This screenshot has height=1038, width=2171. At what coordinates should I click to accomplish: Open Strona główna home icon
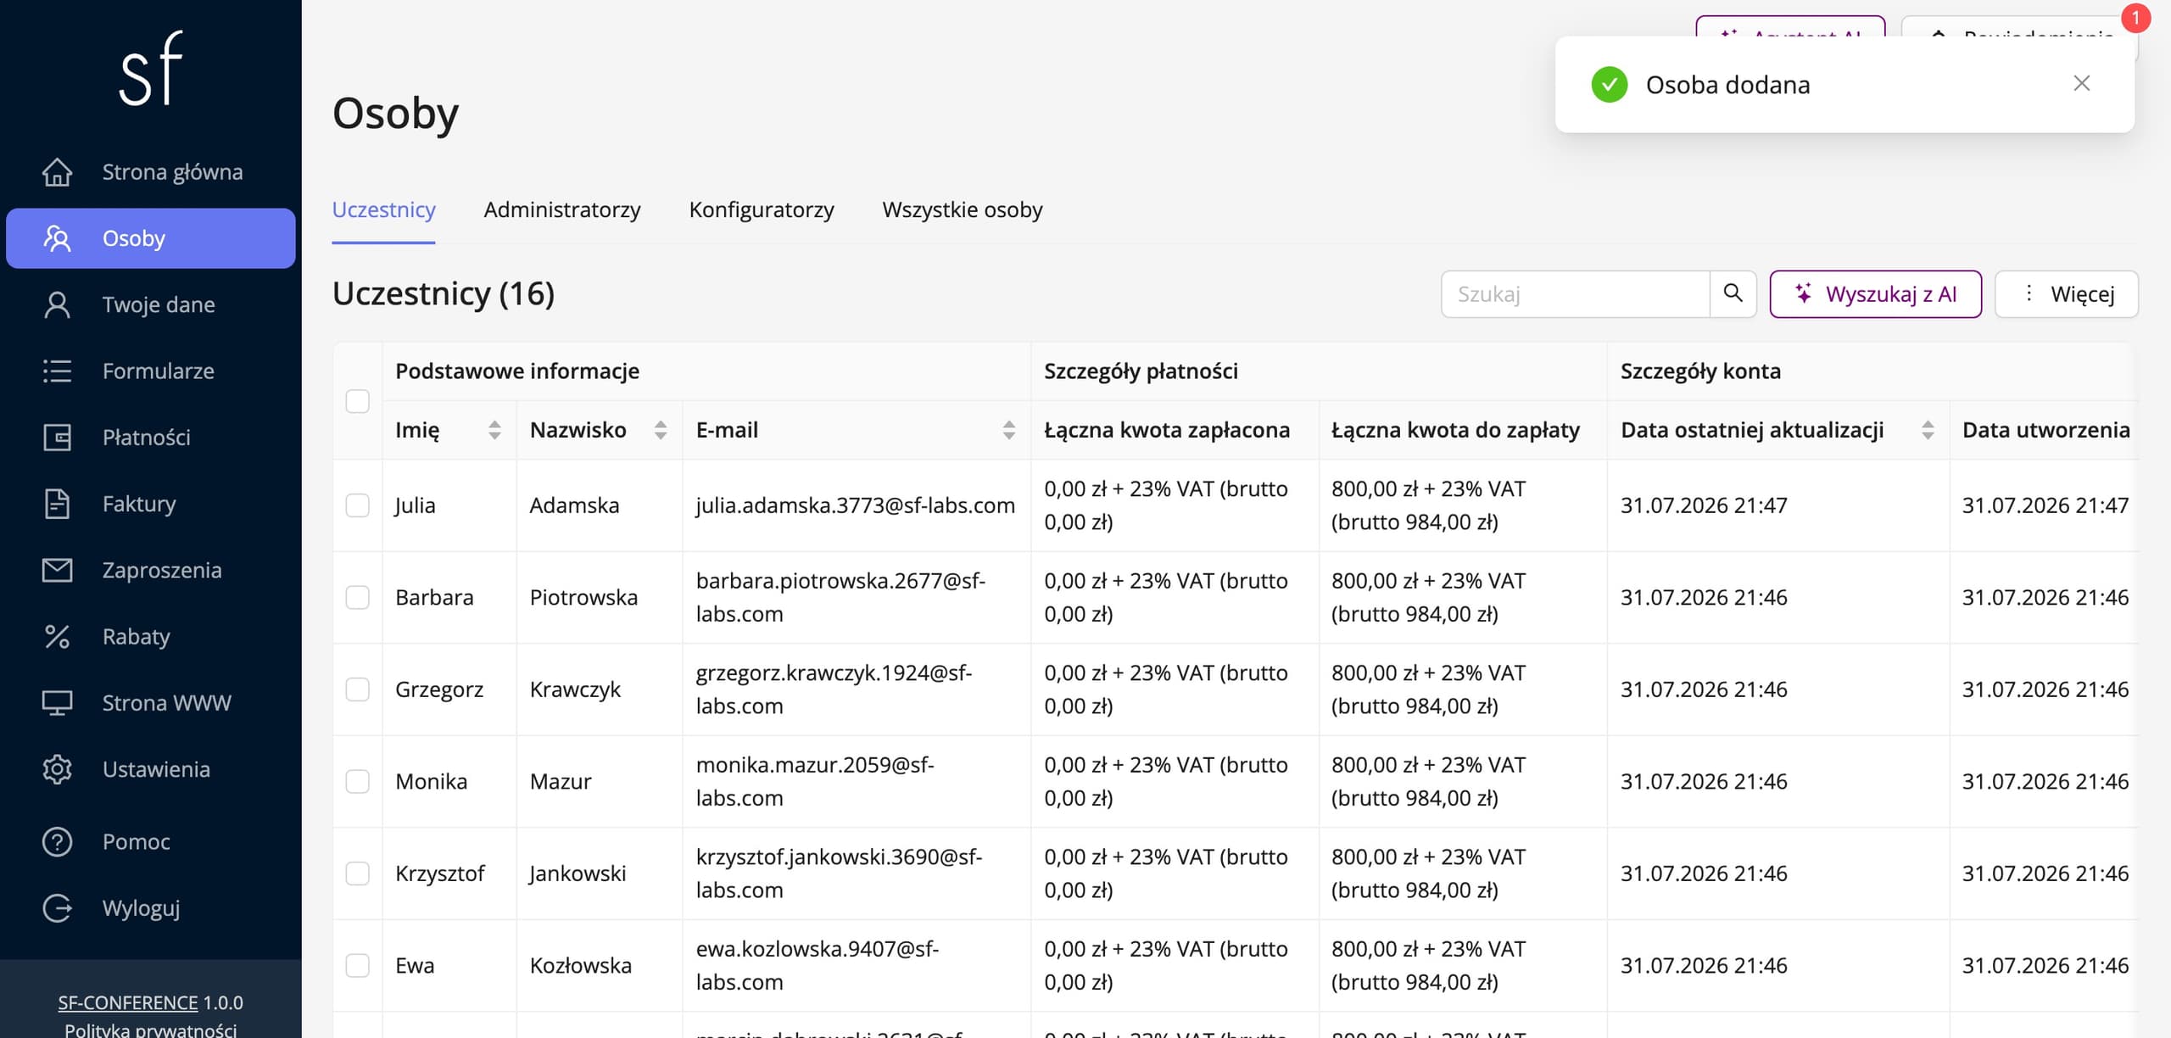pyautogui.click(x=57, y=172)
